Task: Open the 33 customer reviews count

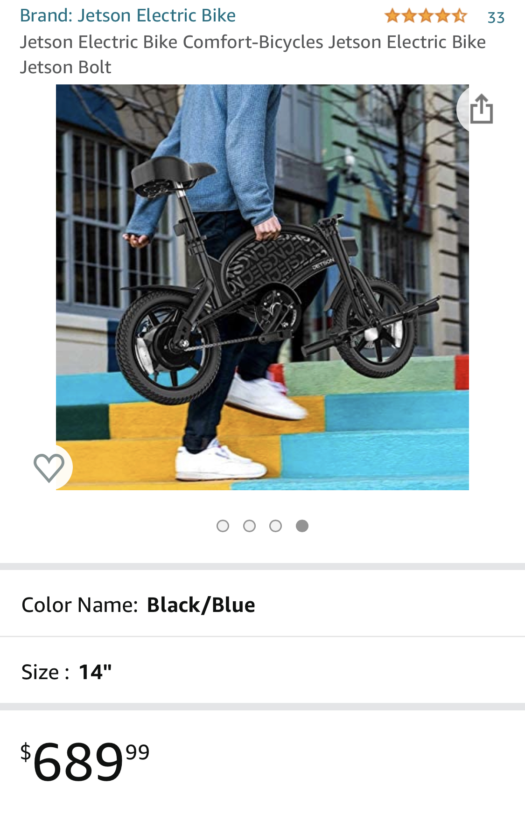Action: tap(496, 18)
